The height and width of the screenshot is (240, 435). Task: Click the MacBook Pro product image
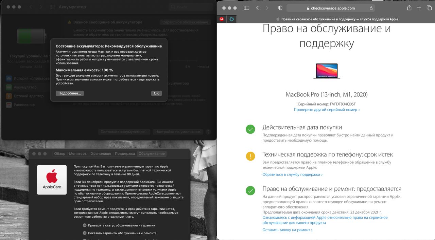click(327, 71)
